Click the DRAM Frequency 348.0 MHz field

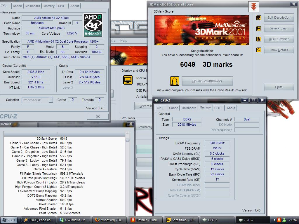pos(217,143)
